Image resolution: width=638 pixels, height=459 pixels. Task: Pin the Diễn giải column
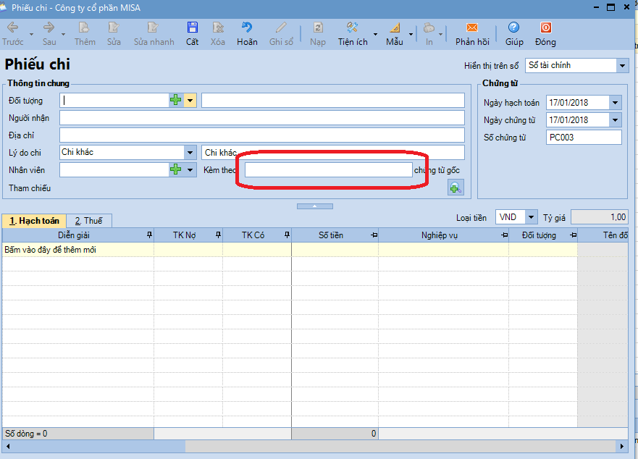click(149, 235)
